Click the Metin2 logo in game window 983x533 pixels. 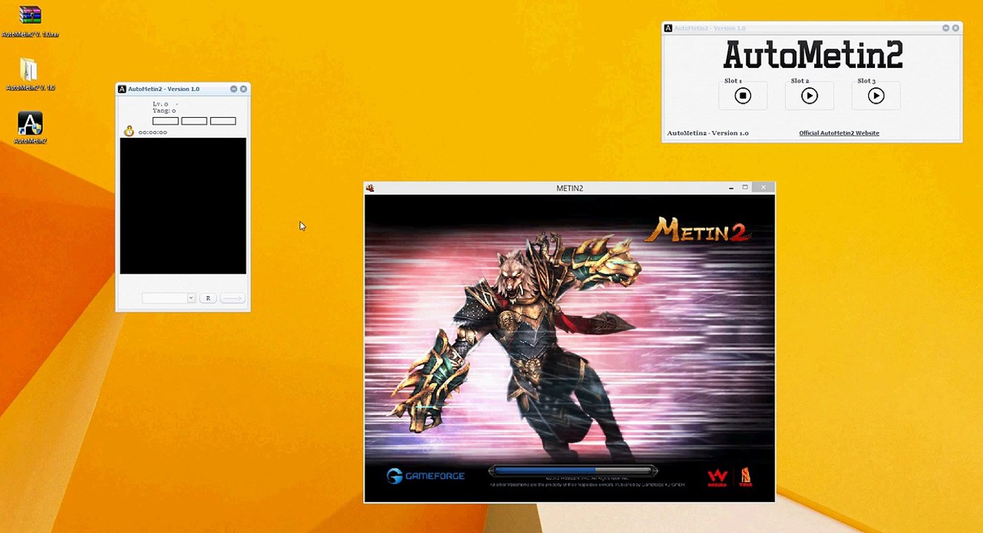[697, 230]
